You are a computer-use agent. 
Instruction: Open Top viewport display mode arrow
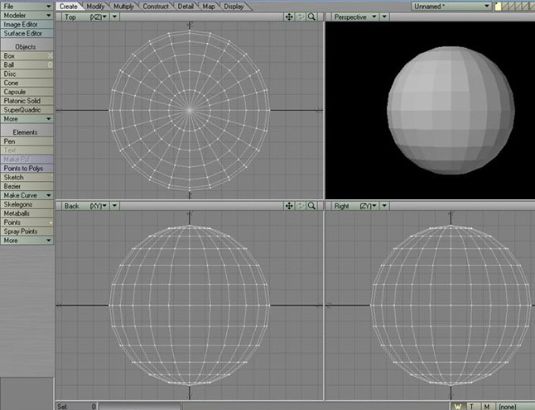(x=114, y=17)
